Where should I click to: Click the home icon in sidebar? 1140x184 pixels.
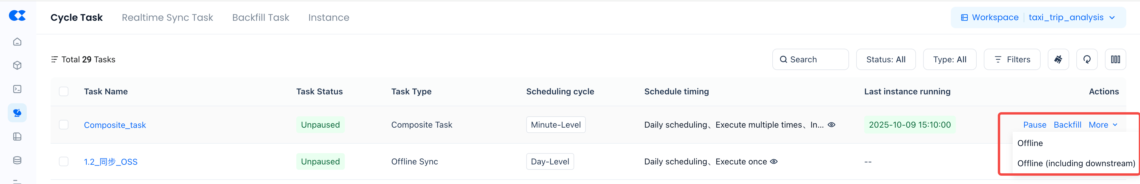[x=17, y=42]
